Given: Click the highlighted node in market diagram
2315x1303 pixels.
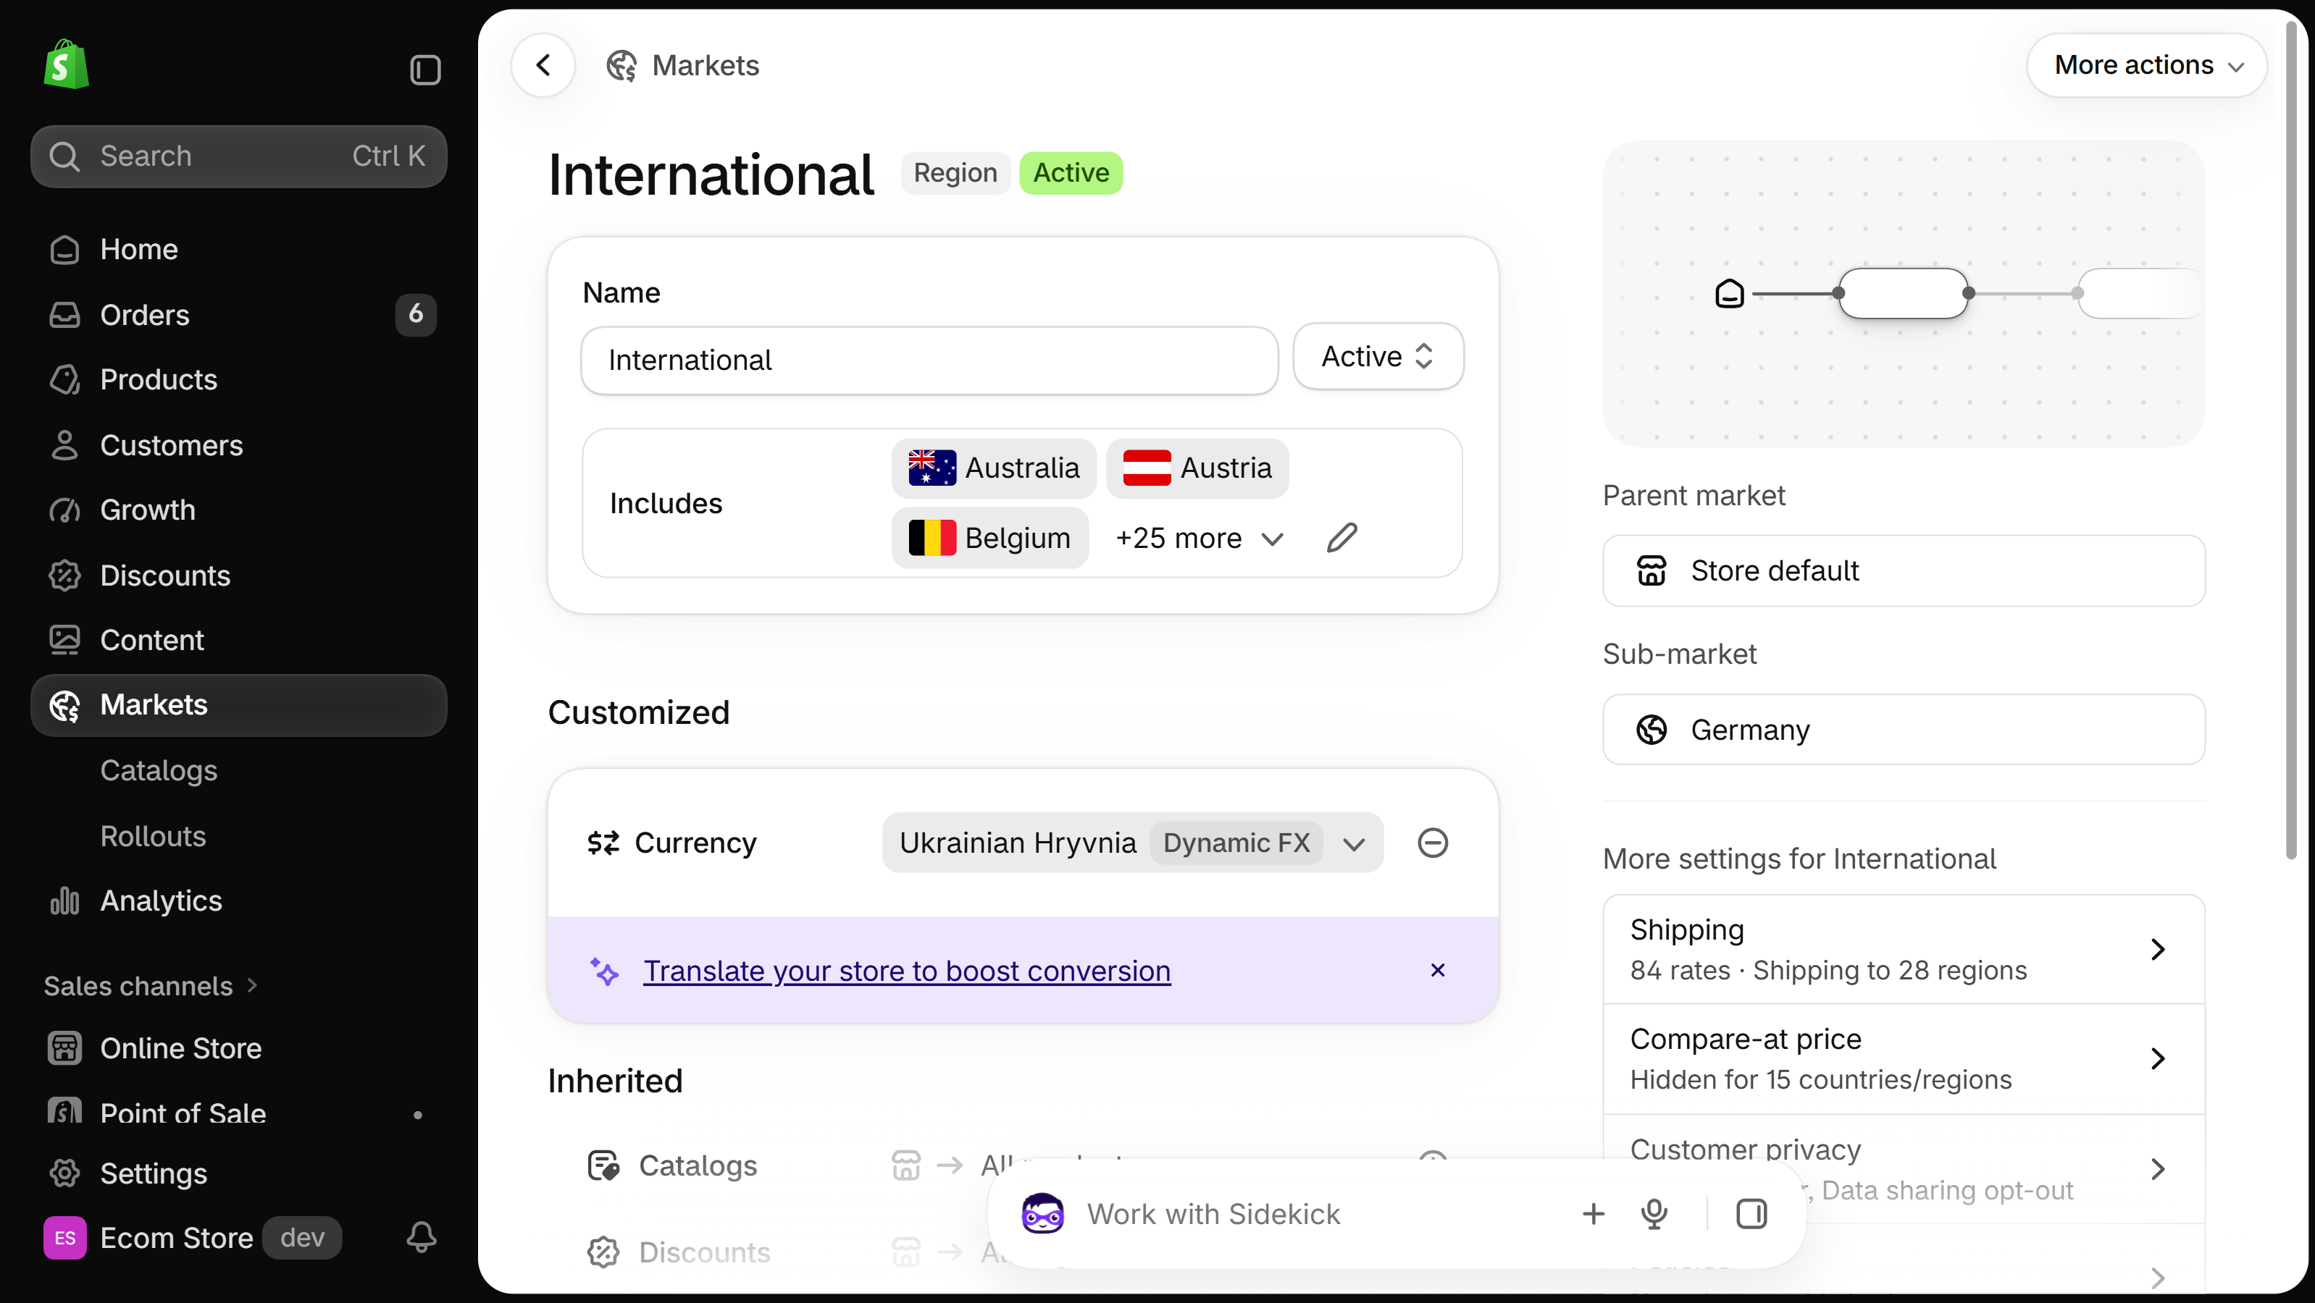Looking at the screenshot, I should (1904, 294).
